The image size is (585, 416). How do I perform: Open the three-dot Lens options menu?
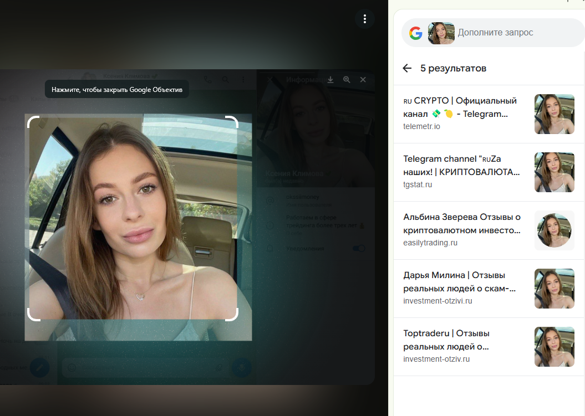(x=364, y=19)
